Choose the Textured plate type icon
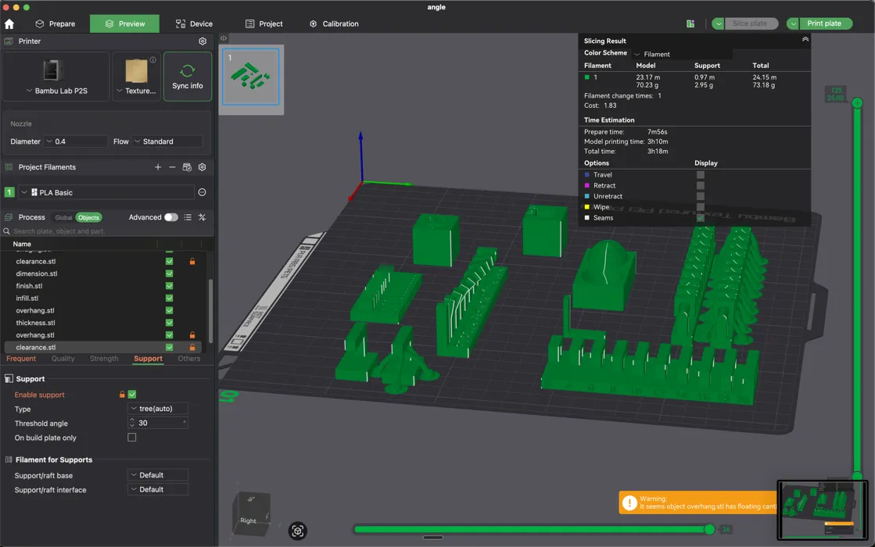The height and width of the screenshot is (547, 875). (136, 71)
